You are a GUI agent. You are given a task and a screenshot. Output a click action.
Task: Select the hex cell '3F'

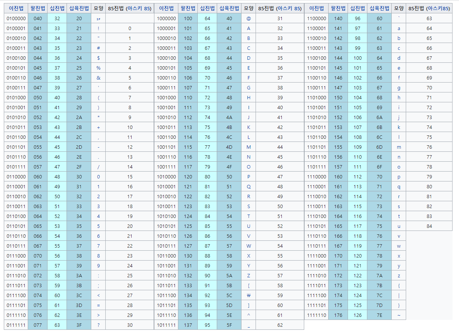point(79,325)
